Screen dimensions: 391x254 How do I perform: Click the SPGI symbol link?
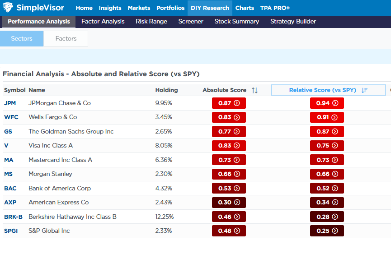[x=11, y=231]
